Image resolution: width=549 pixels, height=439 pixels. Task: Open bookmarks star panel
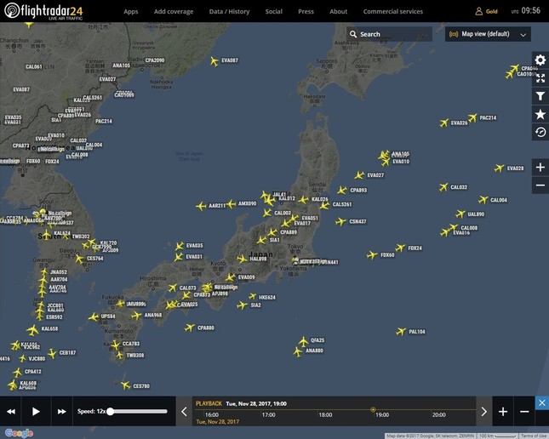[x=540, y=114]
